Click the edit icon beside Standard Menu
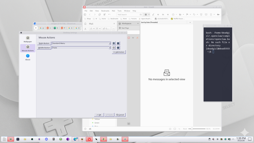 (x=114, y=43)
